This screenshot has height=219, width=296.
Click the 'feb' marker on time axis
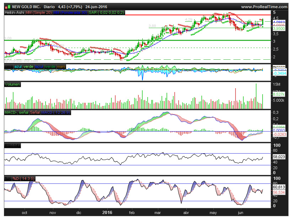click(132, 213)
